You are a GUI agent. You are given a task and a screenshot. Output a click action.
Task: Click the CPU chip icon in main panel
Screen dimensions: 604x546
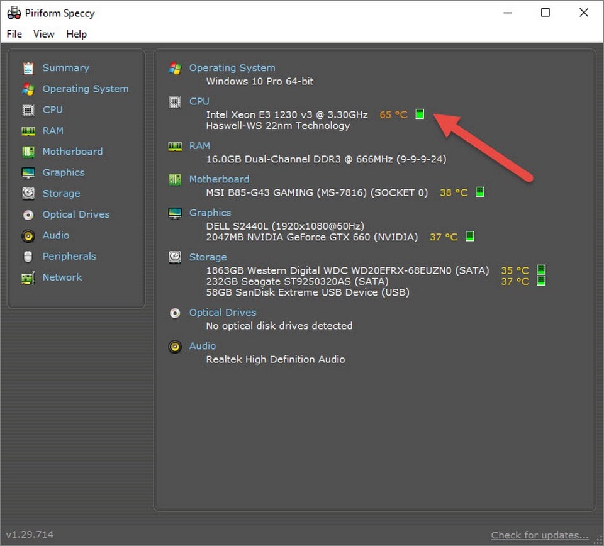click(175, 102)
